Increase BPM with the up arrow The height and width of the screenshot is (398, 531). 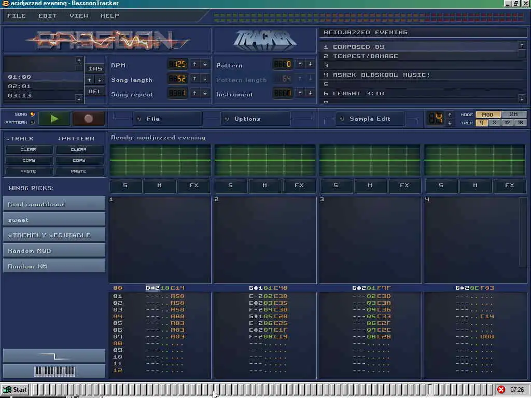point(195,64)
